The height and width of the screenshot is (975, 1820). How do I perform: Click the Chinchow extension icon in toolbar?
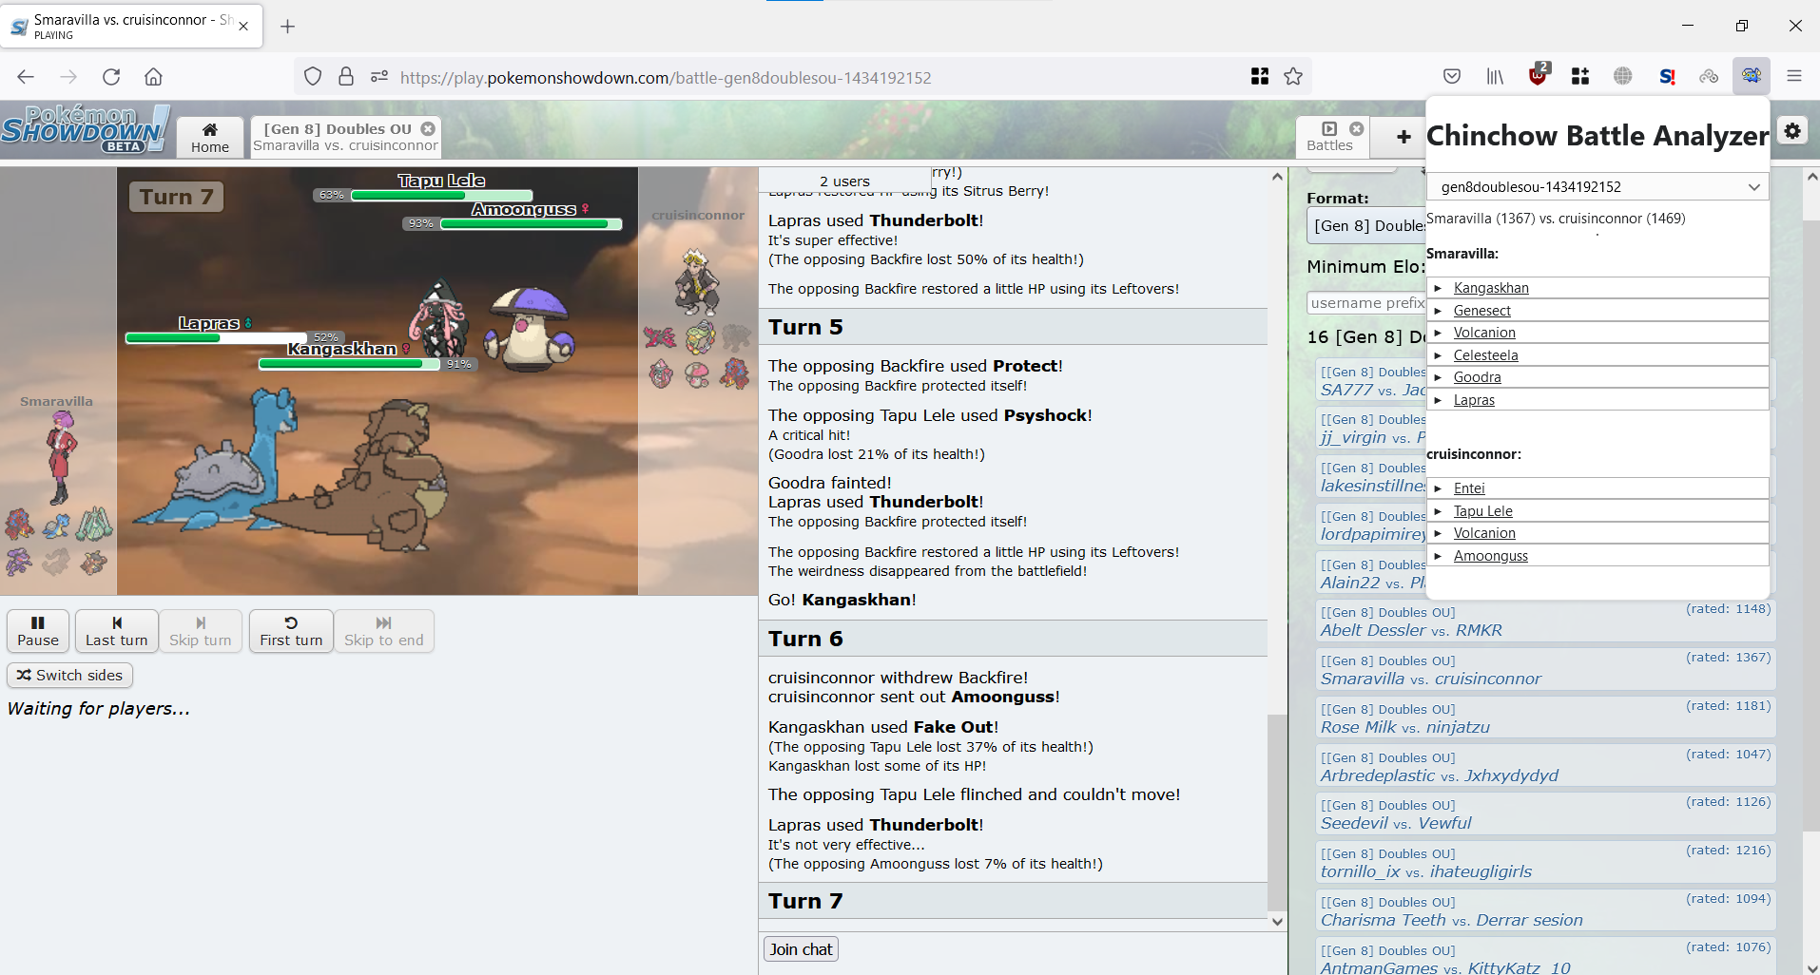pyautogui.click(x=1752, y=76)
